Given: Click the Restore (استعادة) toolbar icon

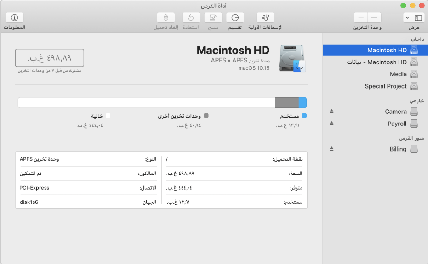Looking at the screenshot, I should click(x=191, y=18).
